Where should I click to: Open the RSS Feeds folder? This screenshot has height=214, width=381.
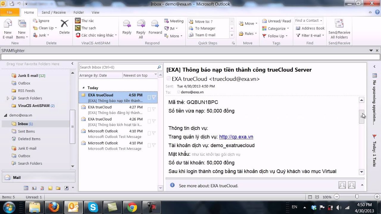coord(26,91)
